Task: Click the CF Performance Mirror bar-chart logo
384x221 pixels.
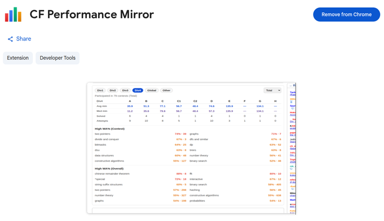Action: (13, 15)
